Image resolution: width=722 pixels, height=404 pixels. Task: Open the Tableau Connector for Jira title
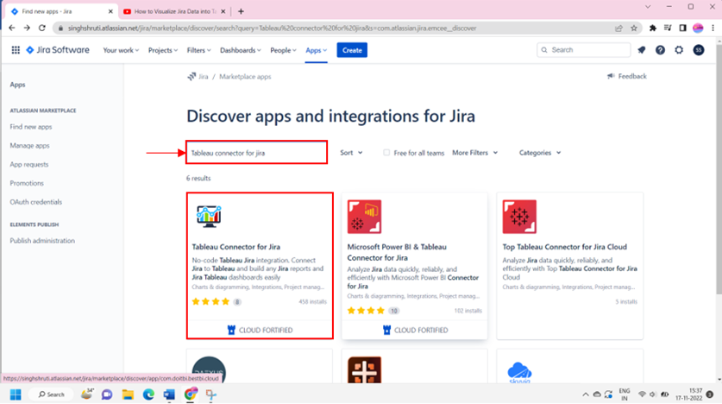coord(235,247)
